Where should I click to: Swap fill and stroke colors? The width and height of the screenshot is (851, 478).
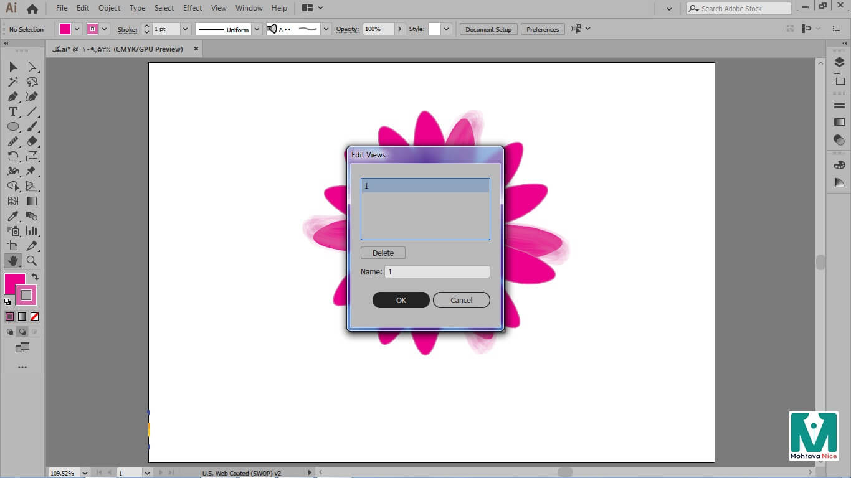coord(35,277)
